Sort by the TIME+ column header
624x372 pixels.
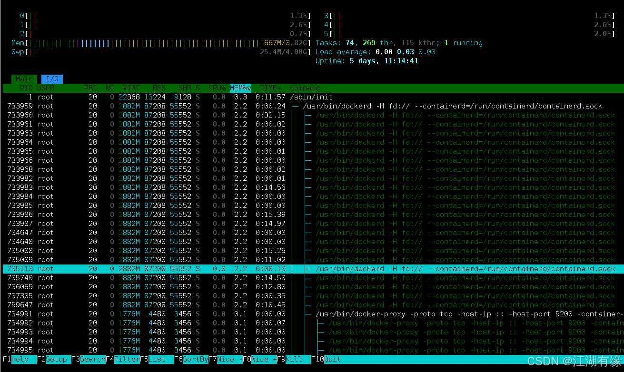click(x=271, y=88)
